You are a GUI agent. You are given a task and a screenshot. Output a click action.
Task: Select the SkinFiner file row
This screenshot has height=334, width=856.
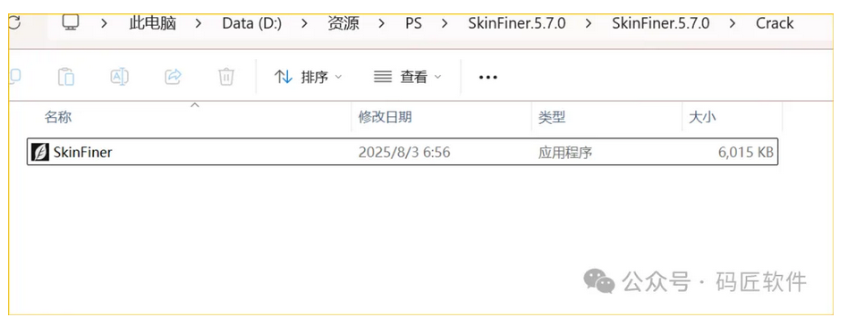pyautogui.click(x=403, y=152)
